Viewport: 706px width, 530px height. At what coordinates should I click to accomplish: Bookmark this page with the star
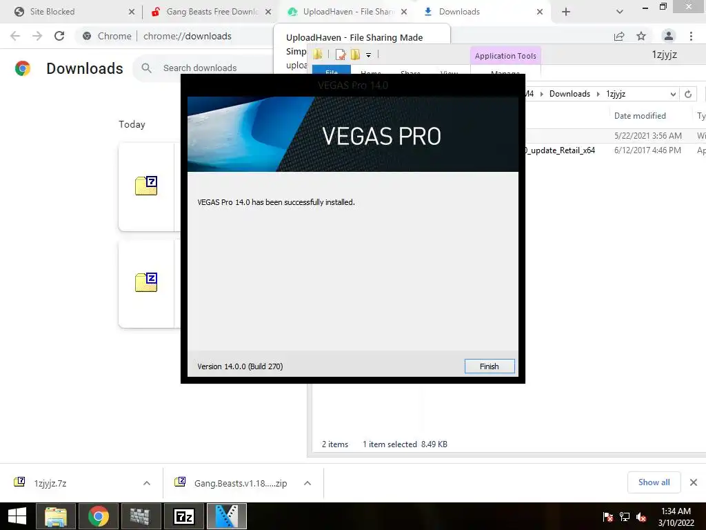641,36
